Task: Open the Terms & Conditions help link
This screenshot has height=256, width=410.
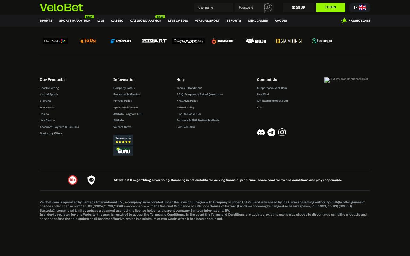Action: tap(189, 88)
